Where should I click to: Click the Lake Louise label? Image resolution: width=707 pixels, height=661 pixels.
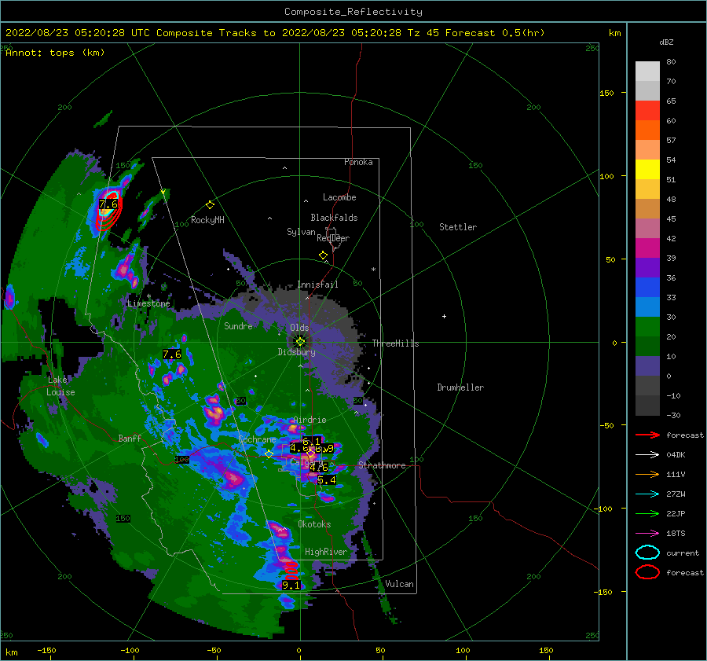pos(60,386)
